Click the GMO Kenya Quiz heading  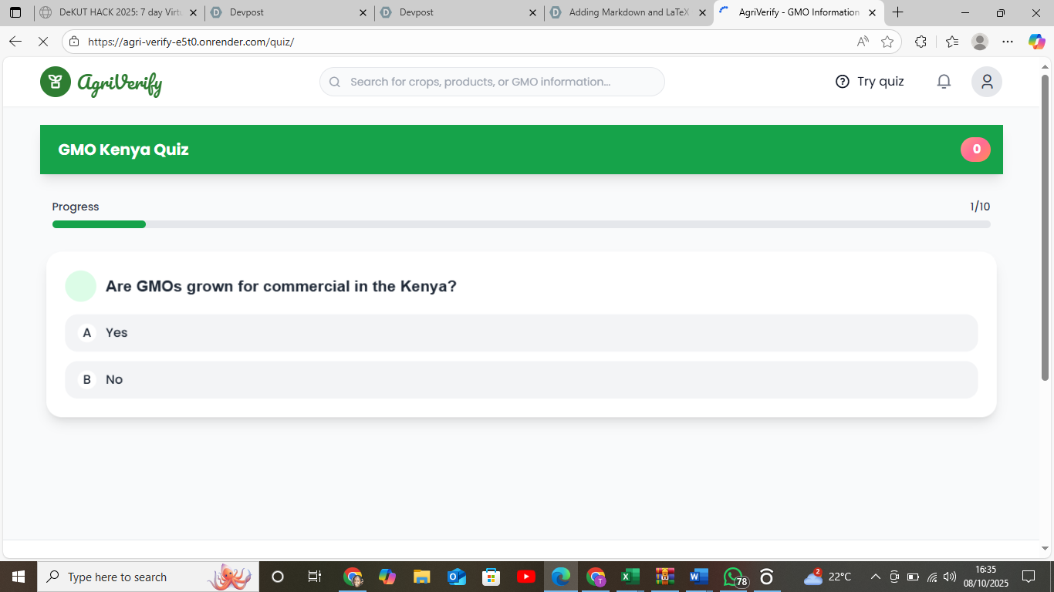click(123, 150)
